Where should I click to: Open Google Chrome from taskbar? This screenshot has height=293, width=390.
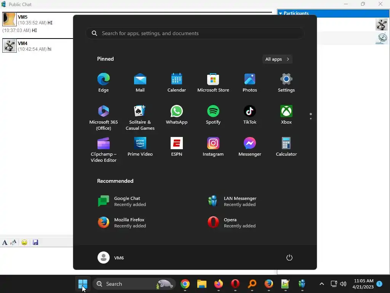(x=185, y=284)
